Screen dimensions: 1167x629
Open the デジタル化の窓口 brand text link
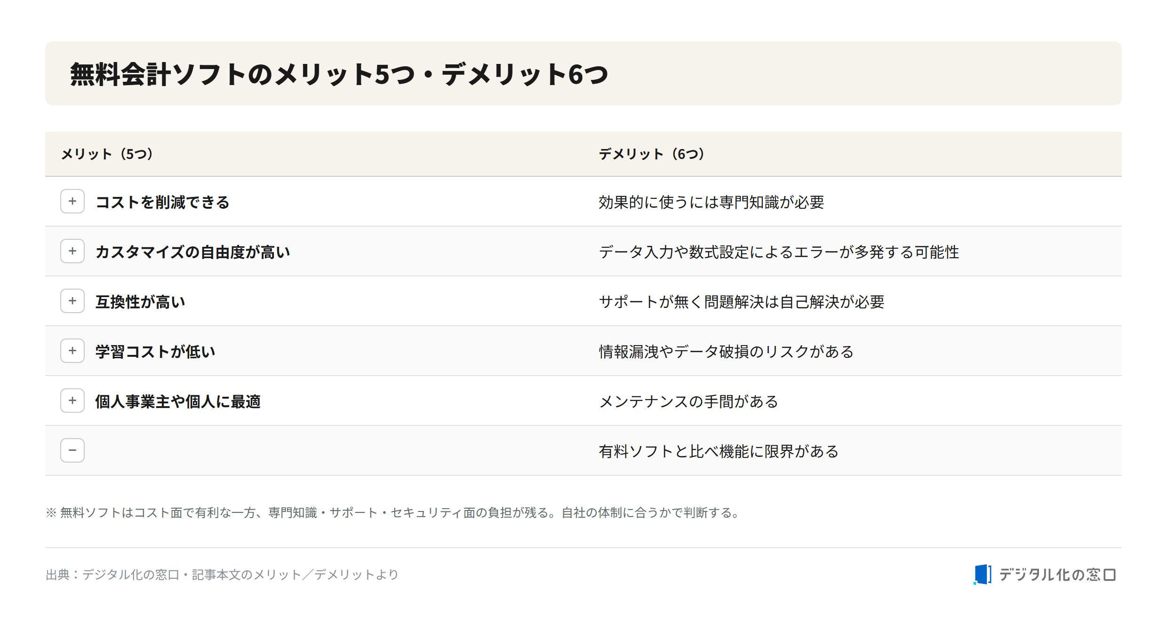(x=1057, y=574)
